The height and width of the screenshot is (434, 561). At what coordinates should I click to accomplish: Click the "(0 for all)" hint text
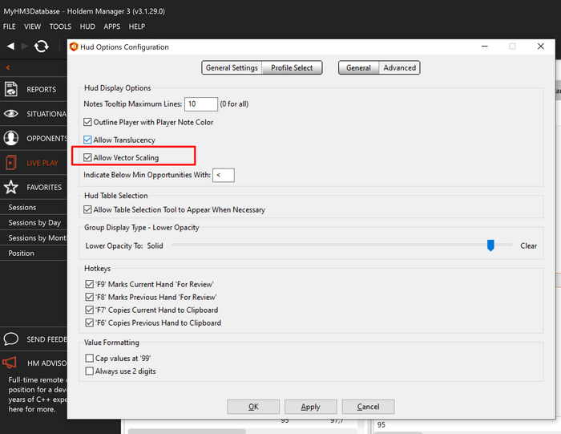[x=234, y=103]
